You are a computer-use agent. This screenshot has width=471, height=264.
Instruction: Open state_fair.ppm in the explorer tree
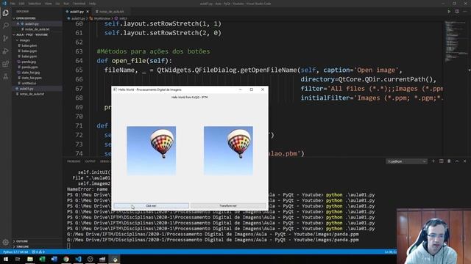31,78
